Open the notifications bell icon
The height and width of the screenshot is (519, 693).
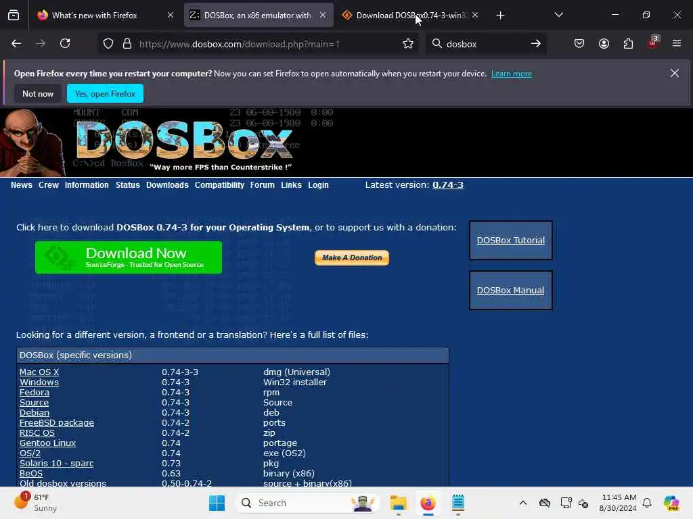click(647, 503)
